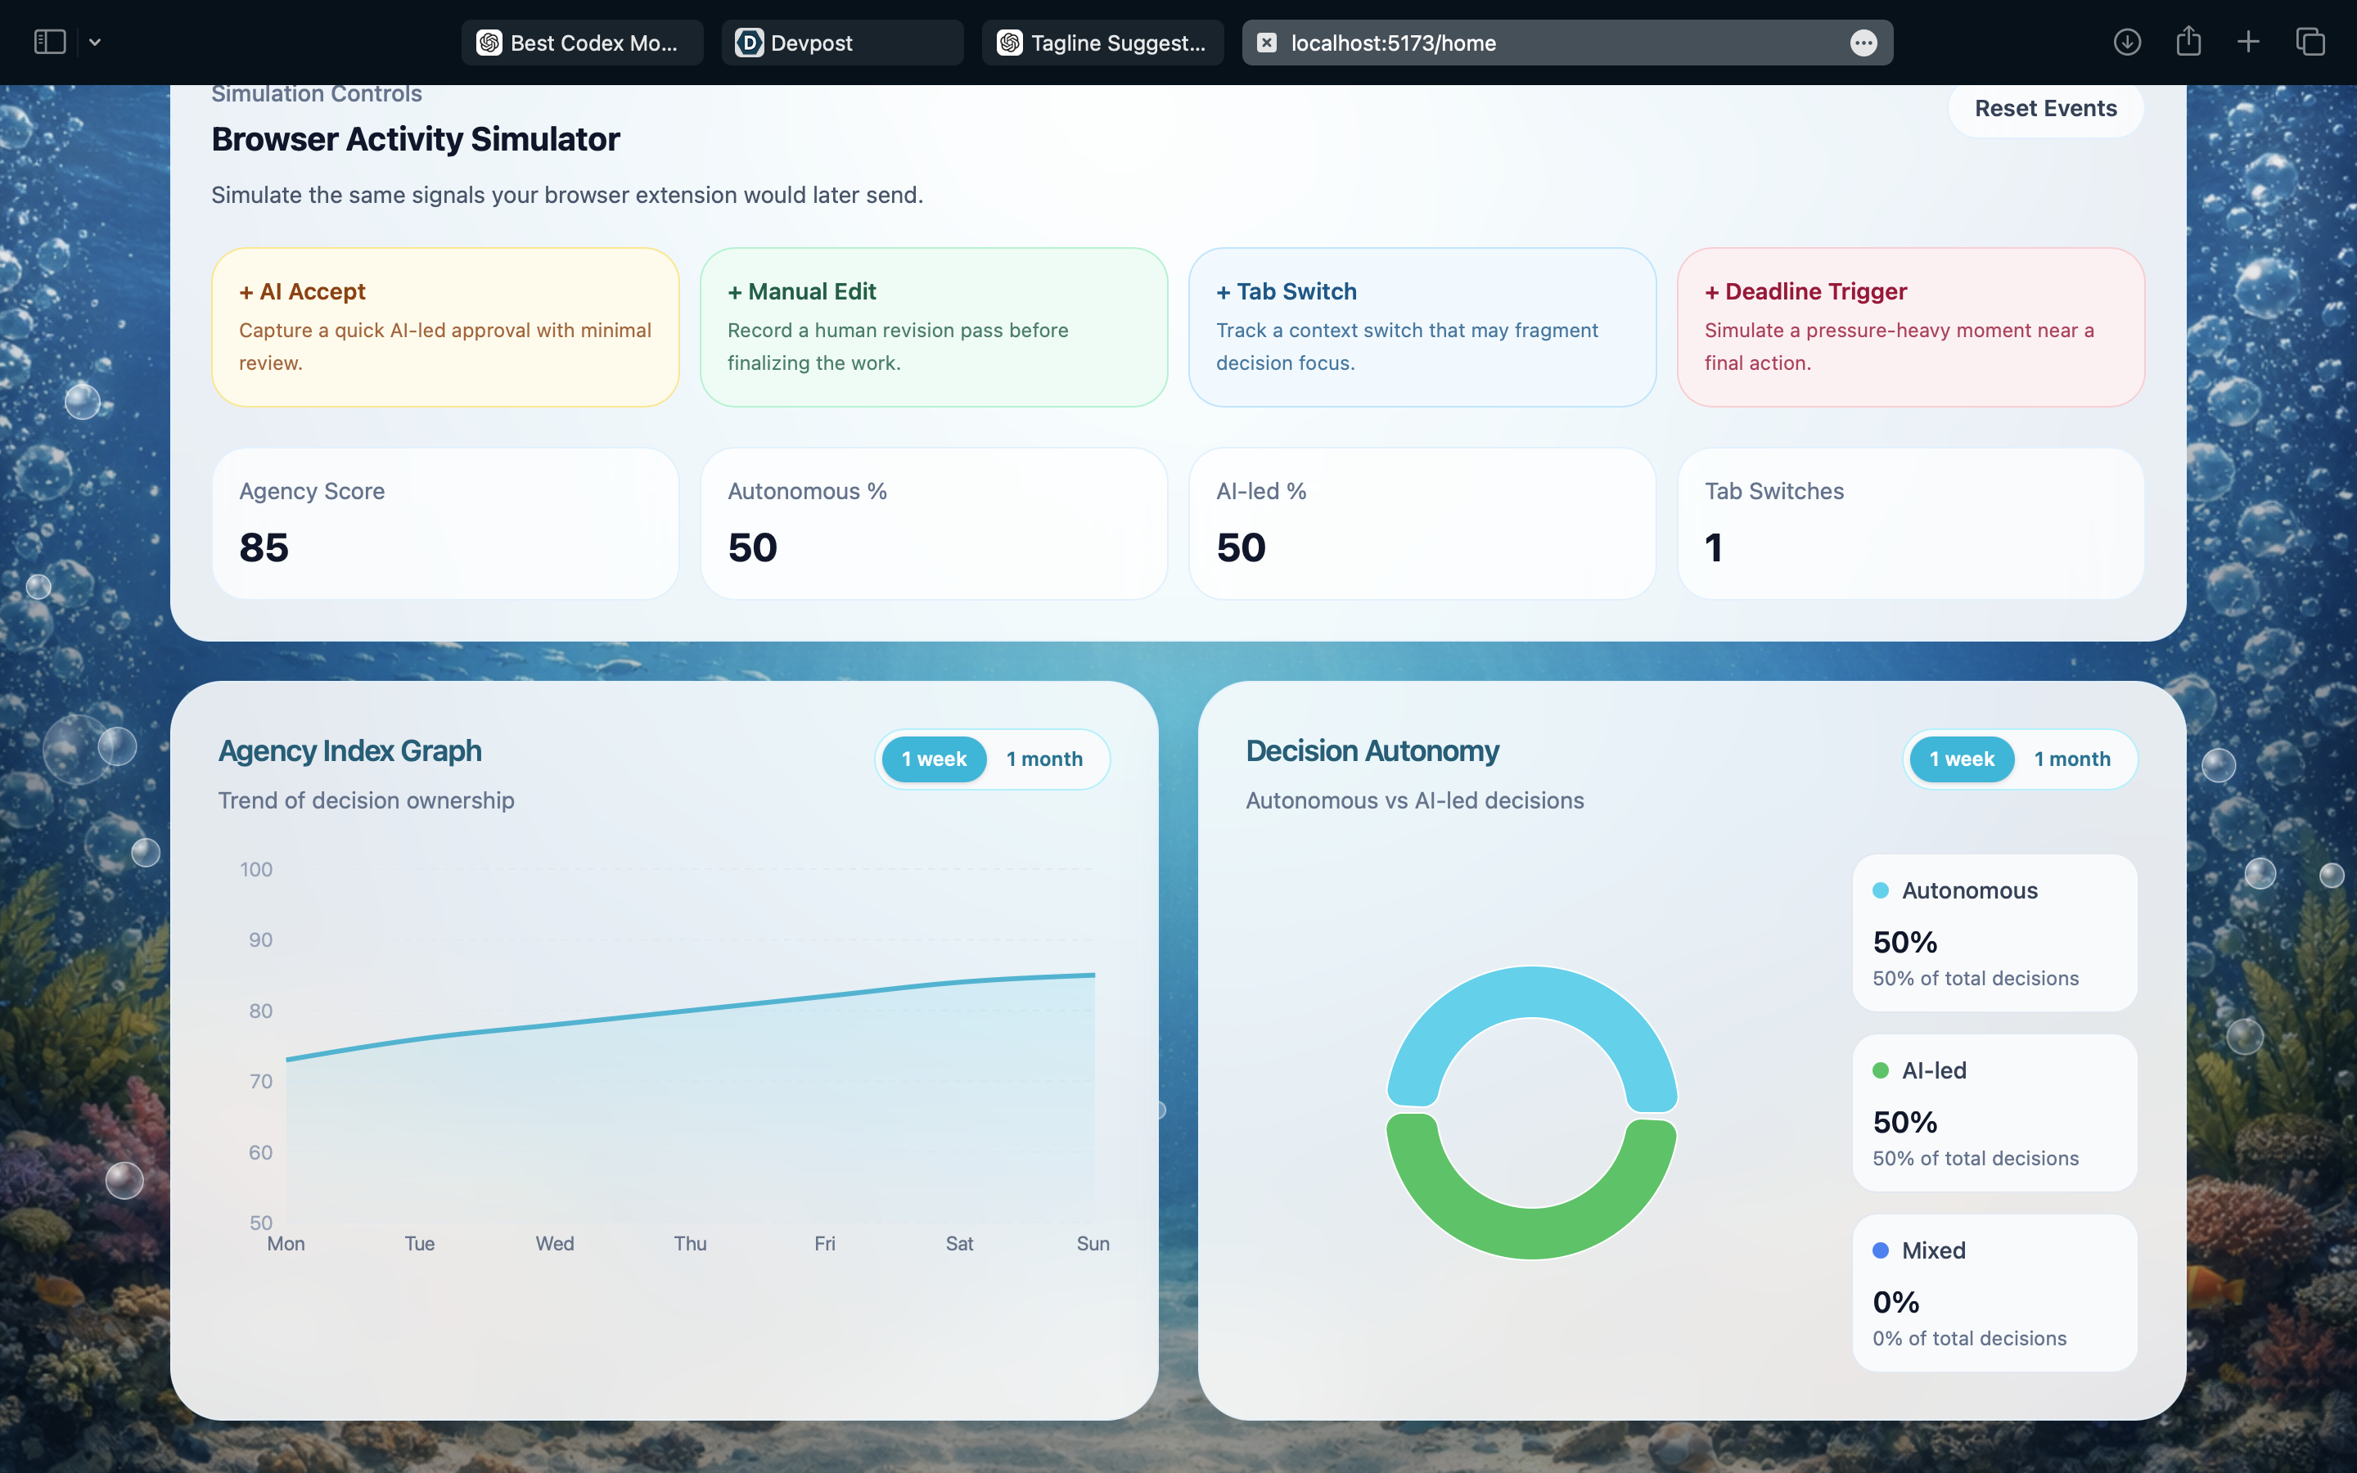Switch to the Devpost tab
The height and width of the screenshot is (1473, 2357).
coord(841,43)
